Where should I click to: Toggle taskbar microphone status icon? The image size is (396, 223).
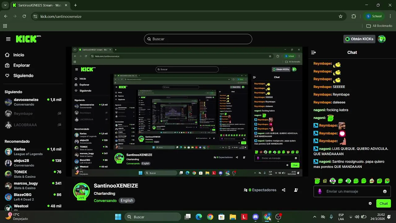pos(331,217)
